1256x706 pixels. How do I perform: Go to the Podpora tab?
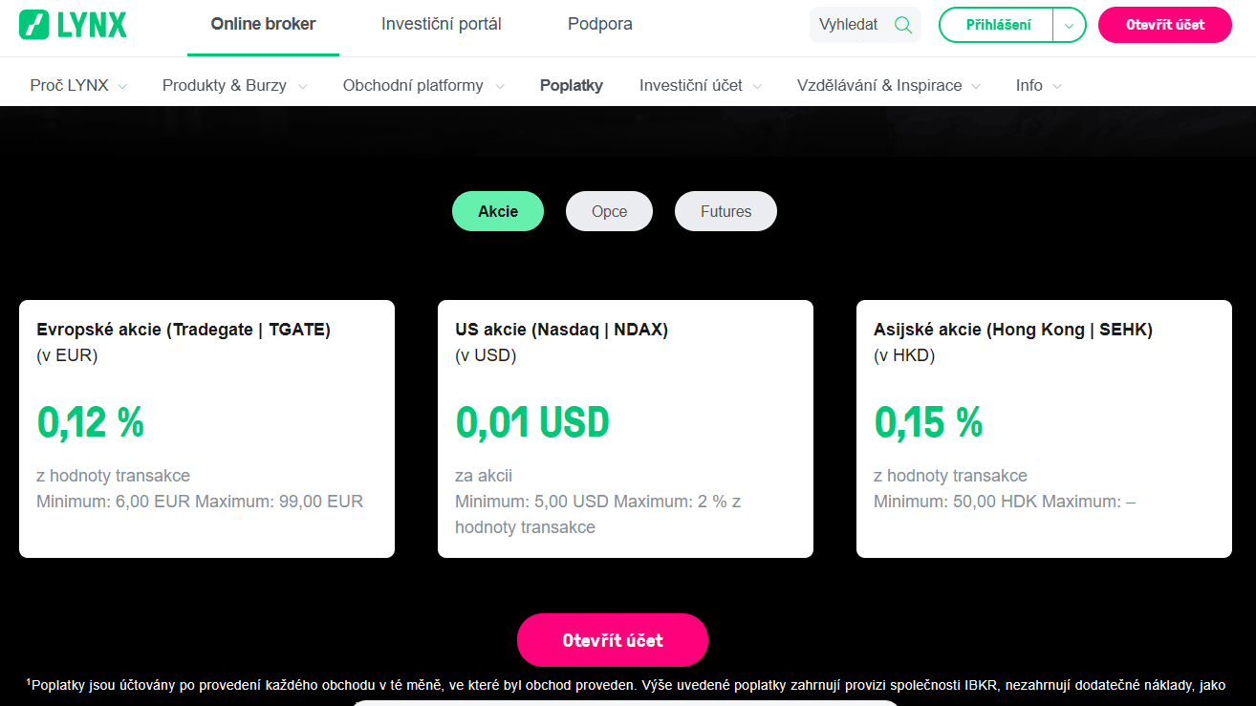pyautogui.click(x=599, y=25)
